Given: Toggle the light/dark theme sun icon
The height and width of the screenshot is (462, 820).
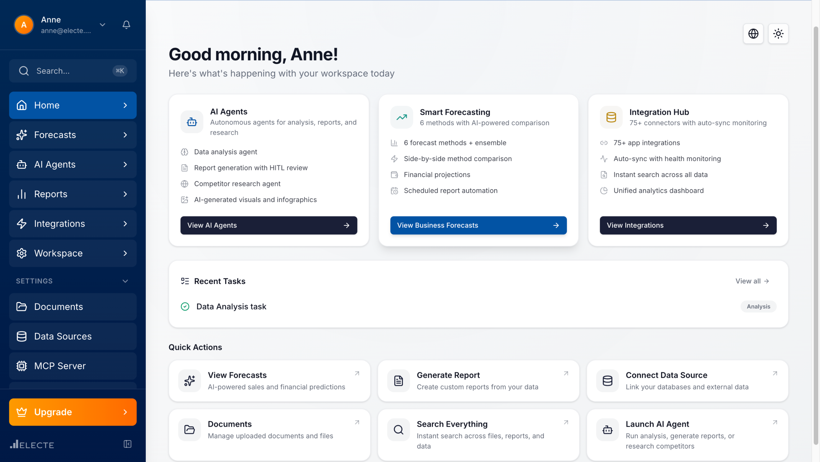Looking at the screenshot, I should click(778, 34).
